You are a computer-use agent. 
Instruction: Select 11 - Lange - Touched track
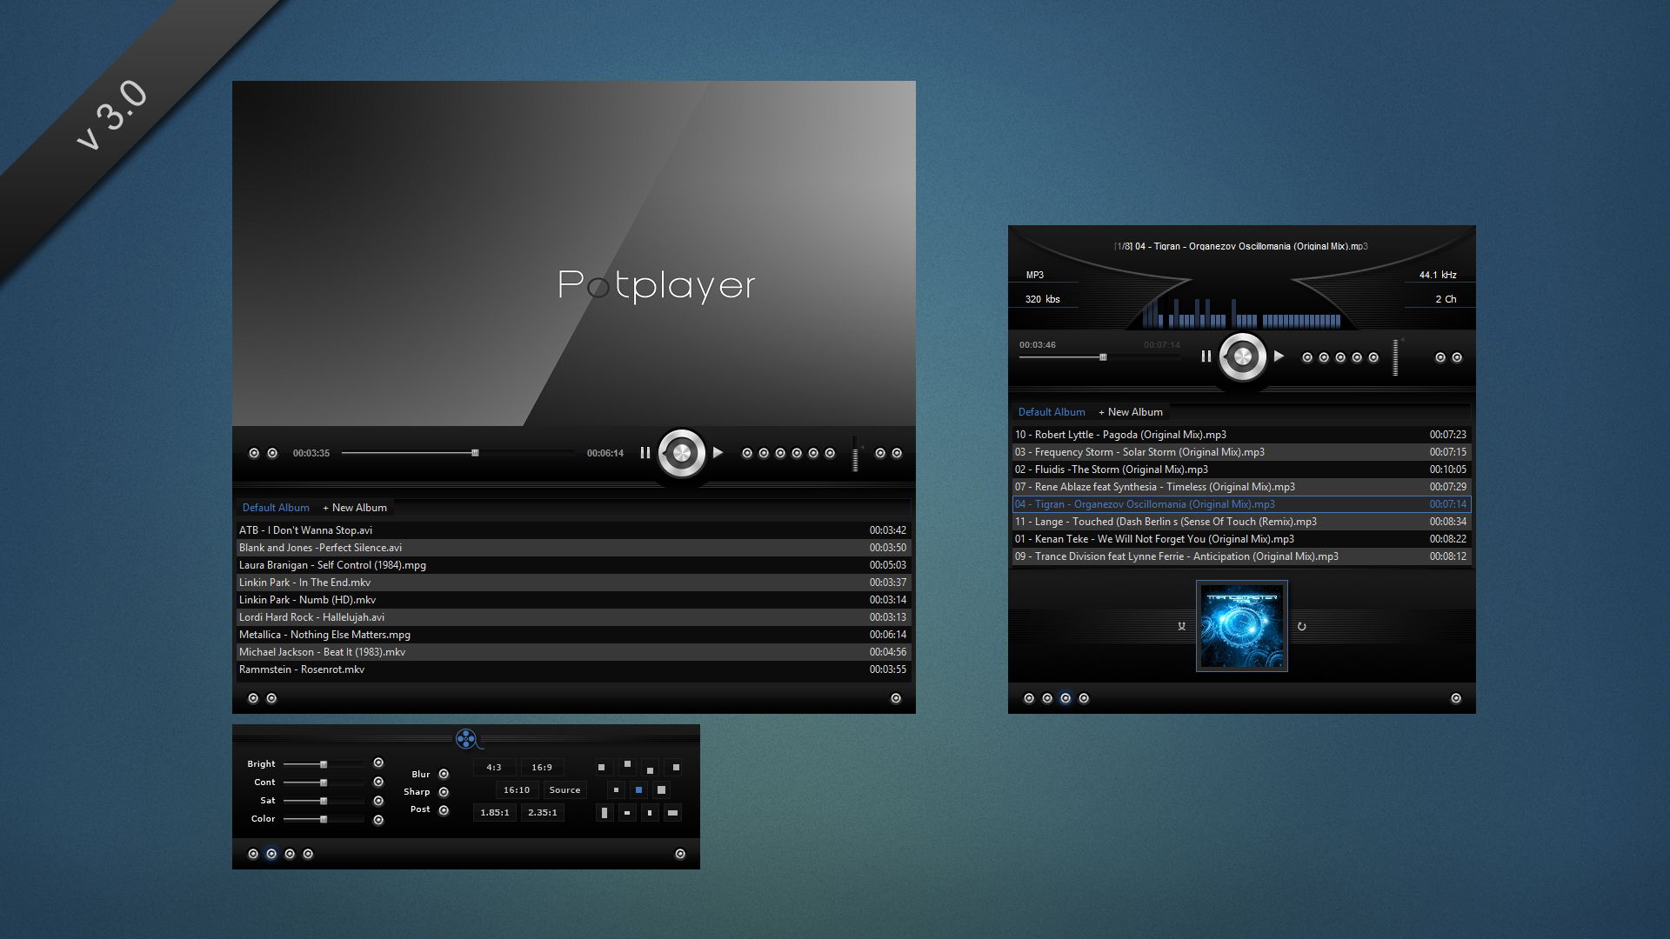click(1241, 522)
